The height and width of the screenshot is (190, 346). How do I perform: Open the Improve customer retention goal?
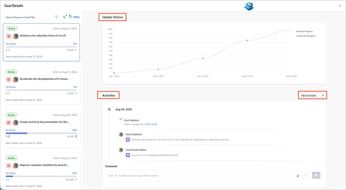pos(44,165)
